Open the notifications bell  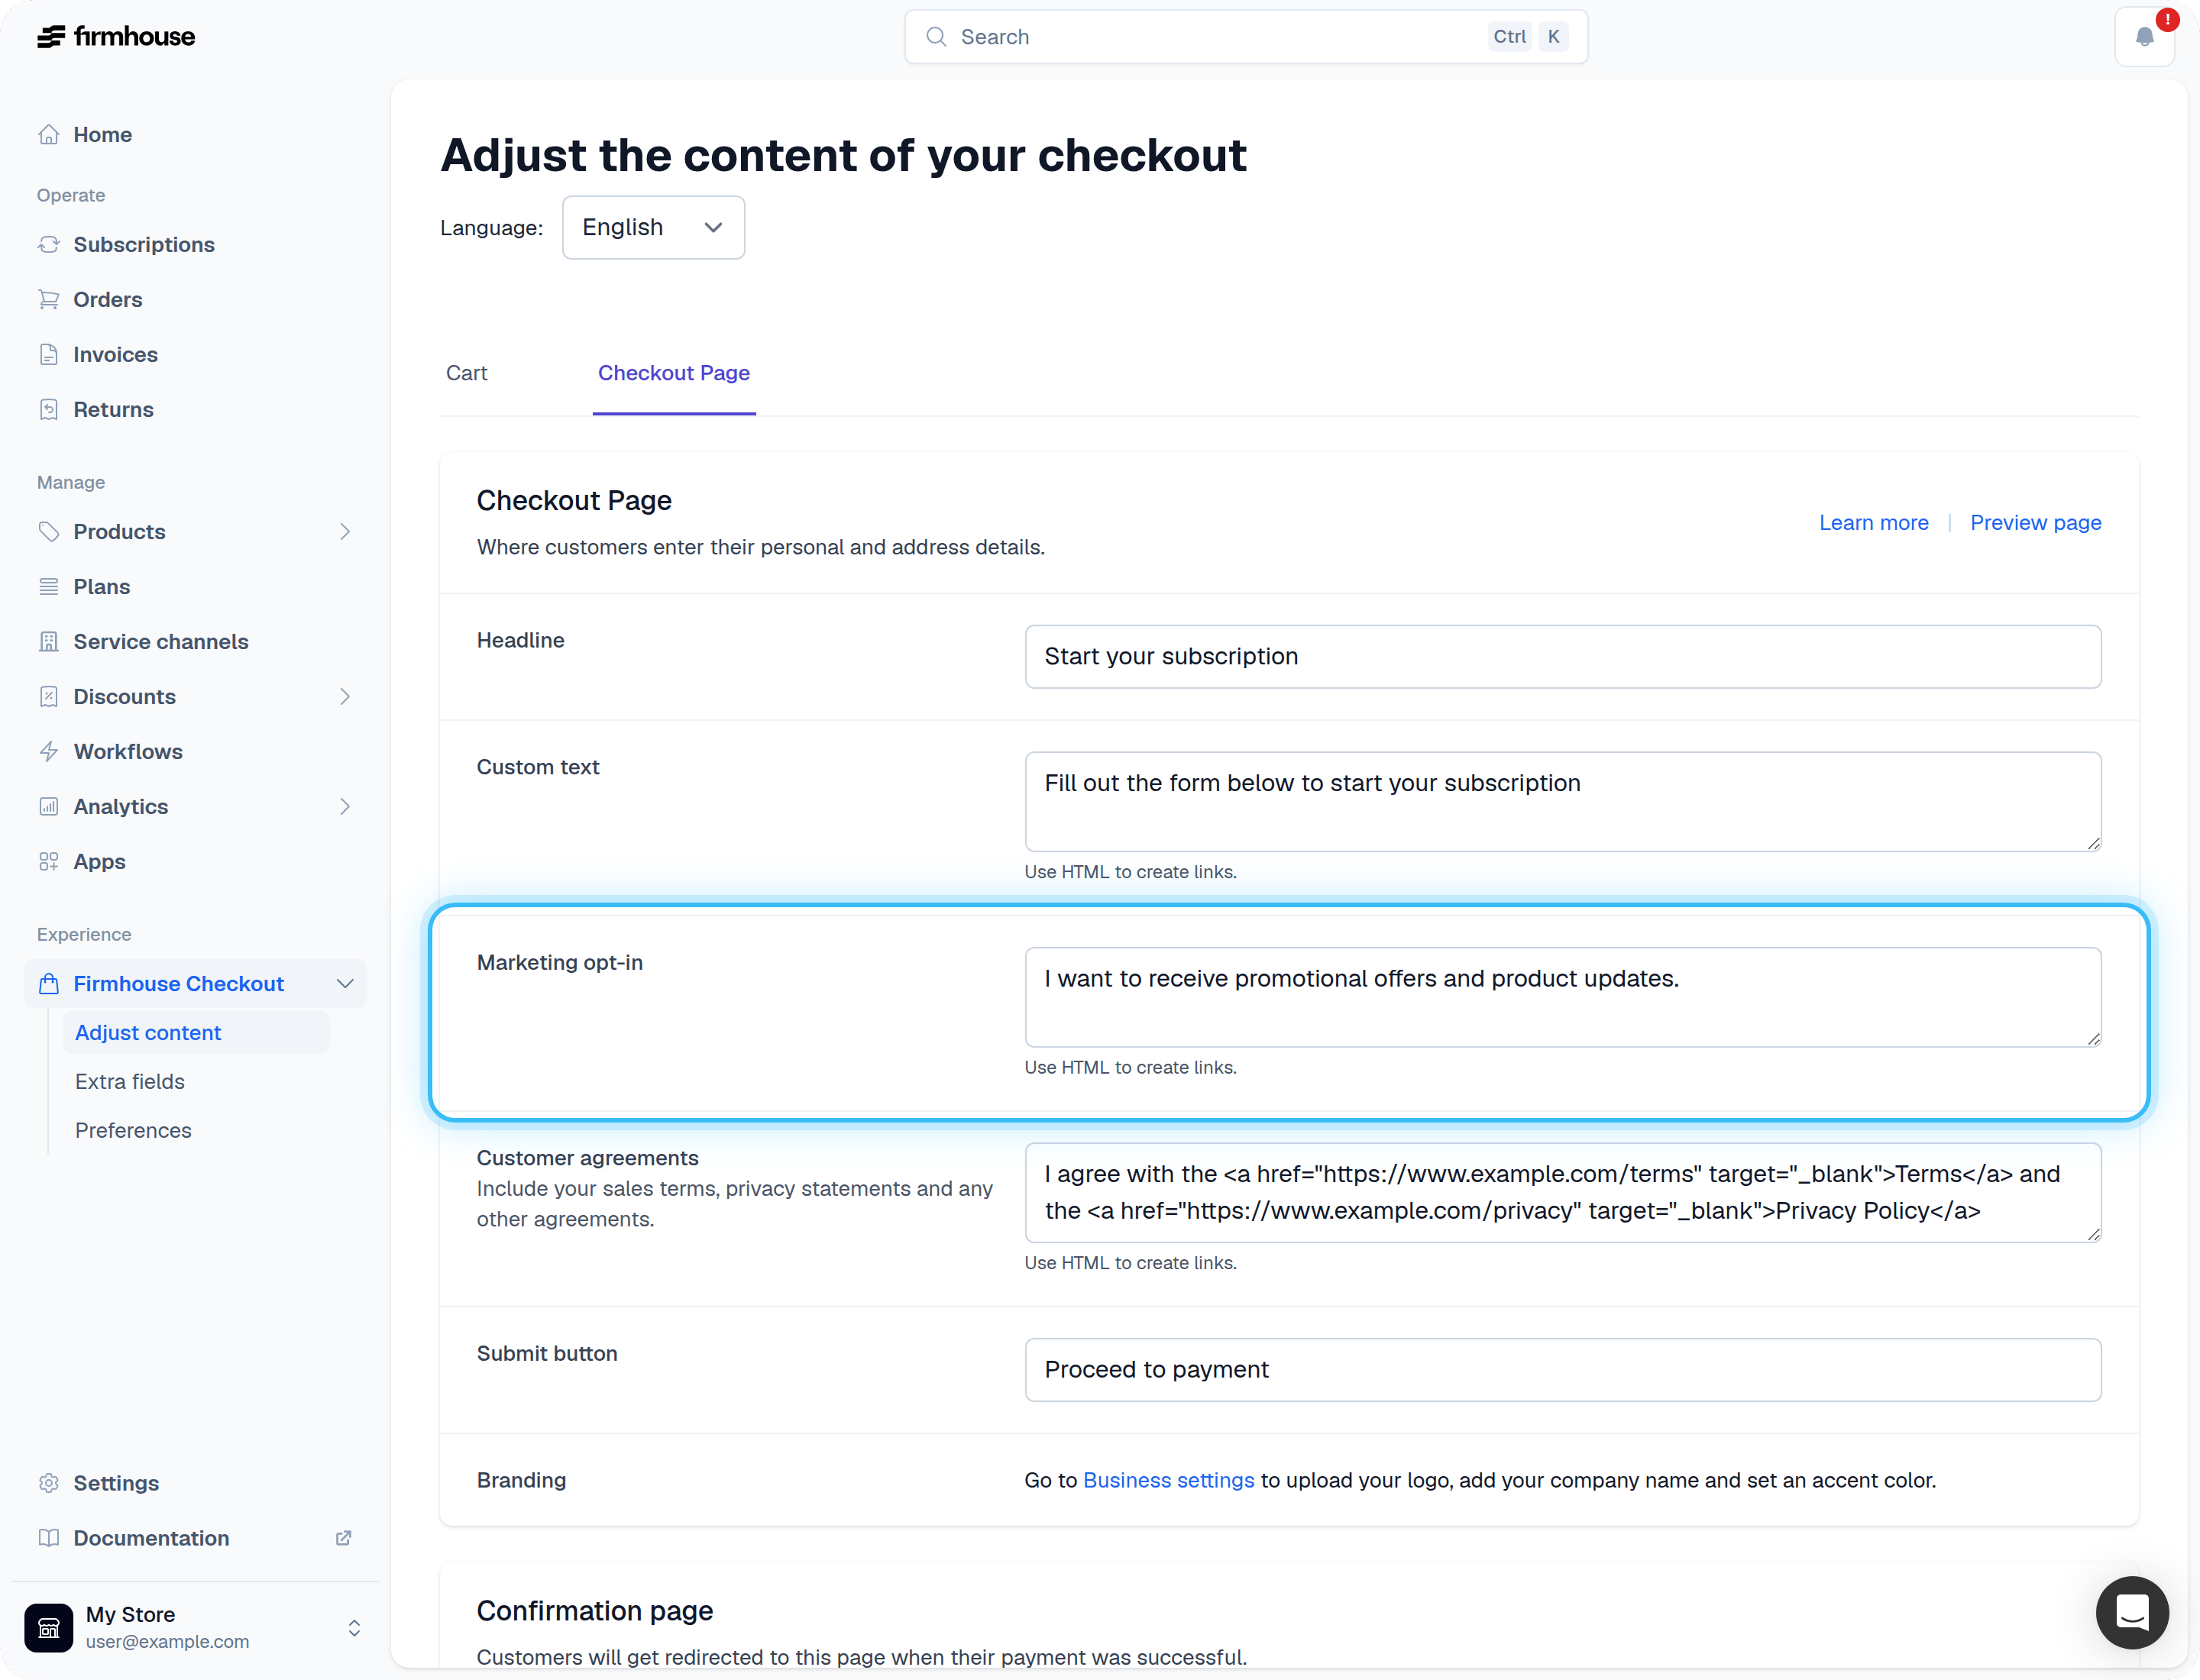pyautogui.click(x=2144, y=37)
